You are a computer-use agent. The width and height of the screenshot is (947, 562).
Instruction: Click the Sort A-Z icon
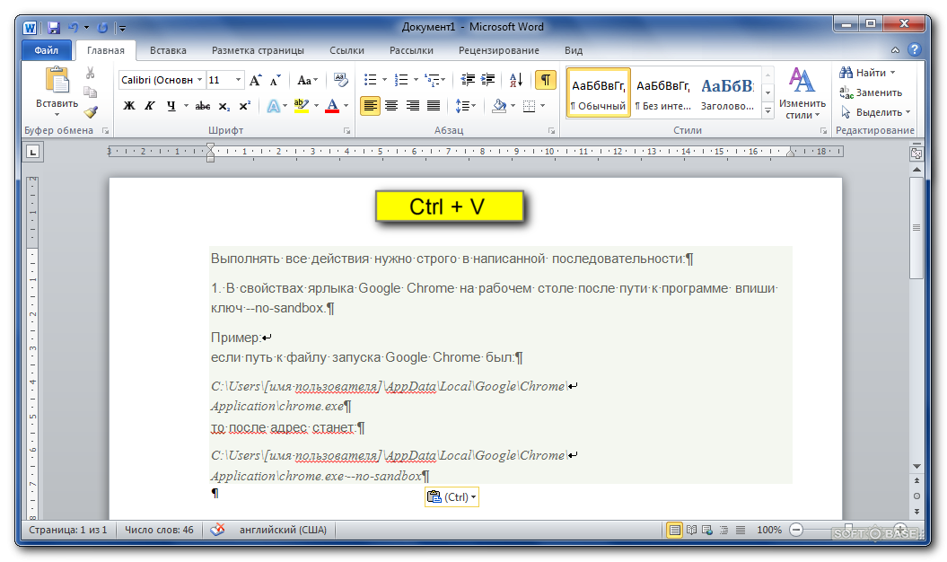click(515, 80)
